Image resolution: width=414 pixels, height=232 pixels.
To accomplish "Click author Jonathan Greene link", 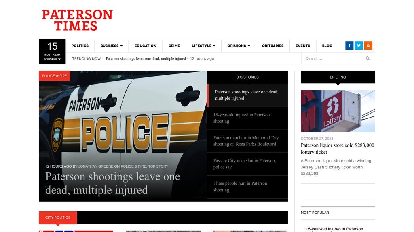I will 96,166.
